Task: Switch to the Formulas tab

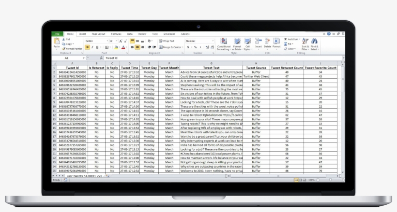Action: (116, 34)
